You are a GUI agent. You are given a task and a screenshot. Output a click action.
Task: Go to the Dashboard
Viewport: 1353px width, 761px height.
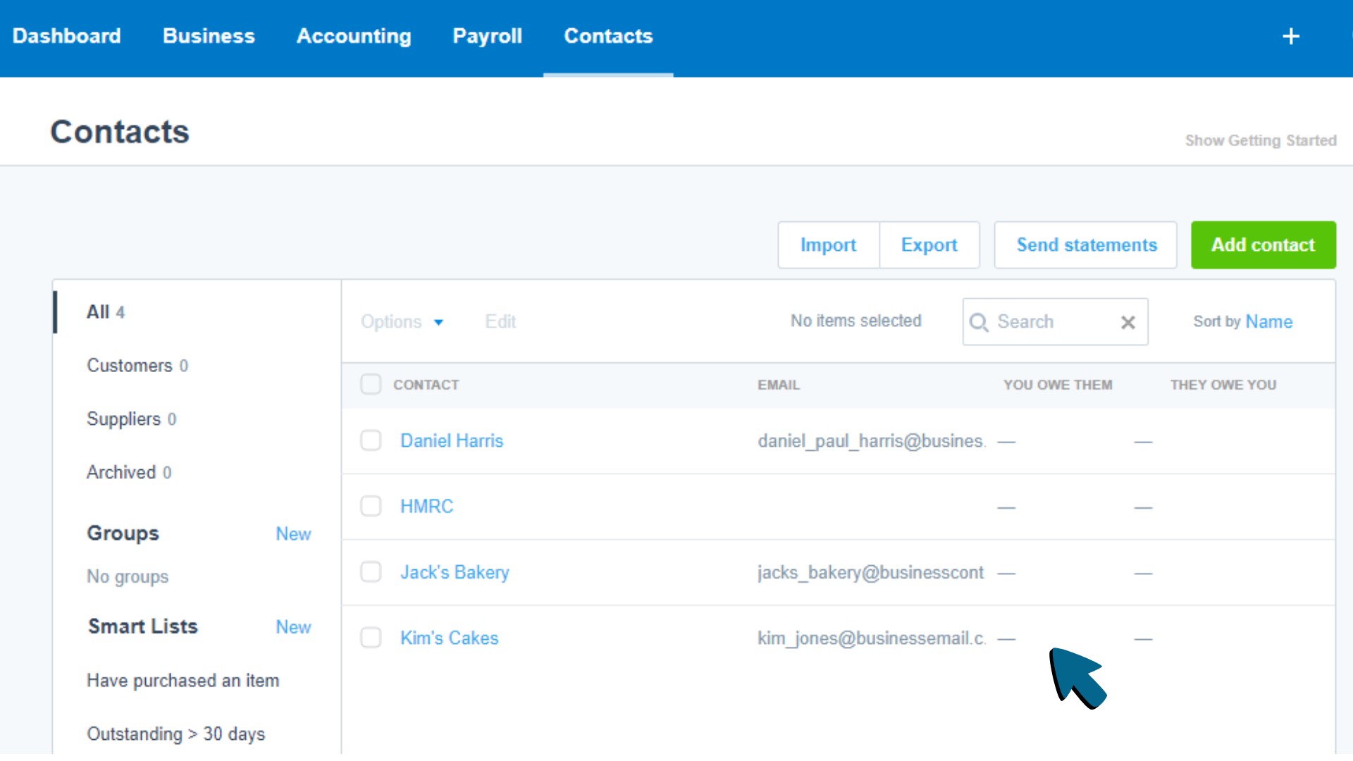click(67, 36)
